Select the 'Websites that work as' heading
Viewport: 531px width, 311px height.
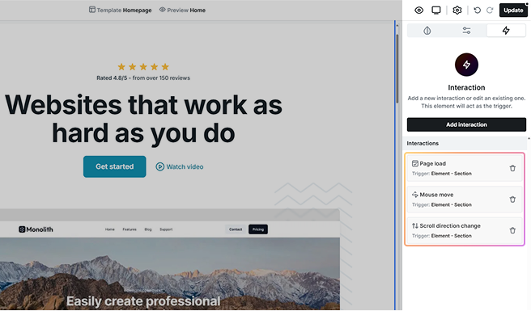coord(143,105)
